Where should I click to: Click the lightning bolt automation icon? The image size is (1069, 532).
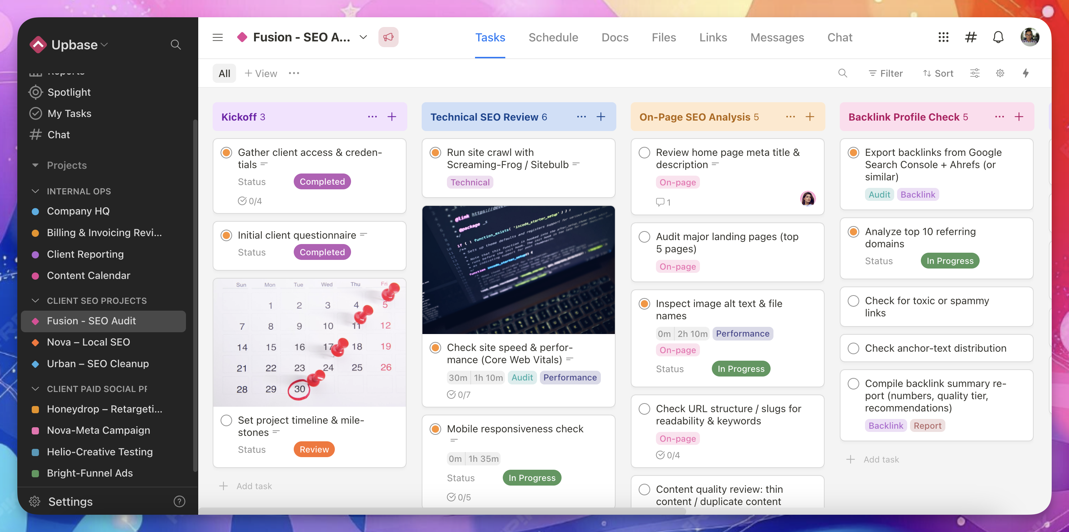click(1025, 73)
